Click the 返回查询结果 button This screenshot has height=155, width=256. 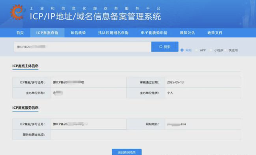127,152
